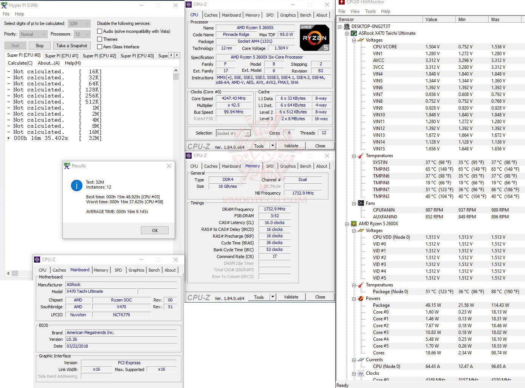Select the DESKTOP-0NG2T3T computer icon
525x388 pixels.
347,26
